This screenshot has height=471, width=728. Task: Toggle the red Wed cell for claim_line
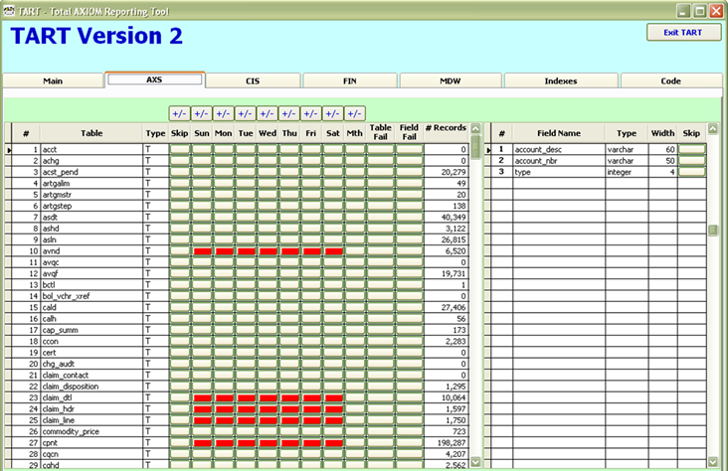(268, 420)
